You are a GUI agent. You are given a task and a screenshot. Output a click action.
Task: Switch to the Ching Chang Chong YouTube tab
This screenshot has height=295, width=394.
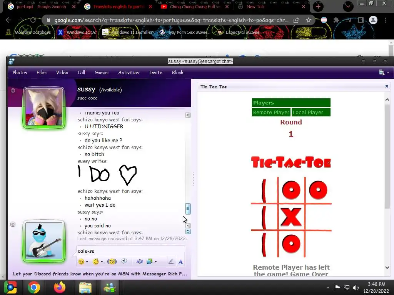tap(195, 7)
